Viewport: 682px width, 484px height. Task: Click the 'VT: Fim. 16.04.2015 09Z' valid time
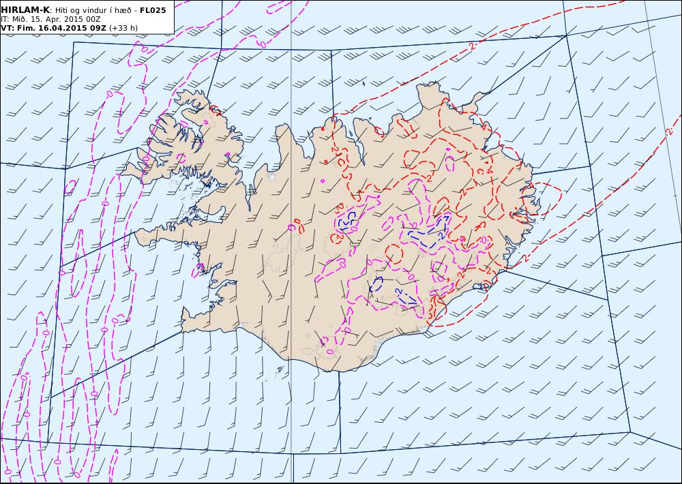pyautogui.click(x=53, y=28)
